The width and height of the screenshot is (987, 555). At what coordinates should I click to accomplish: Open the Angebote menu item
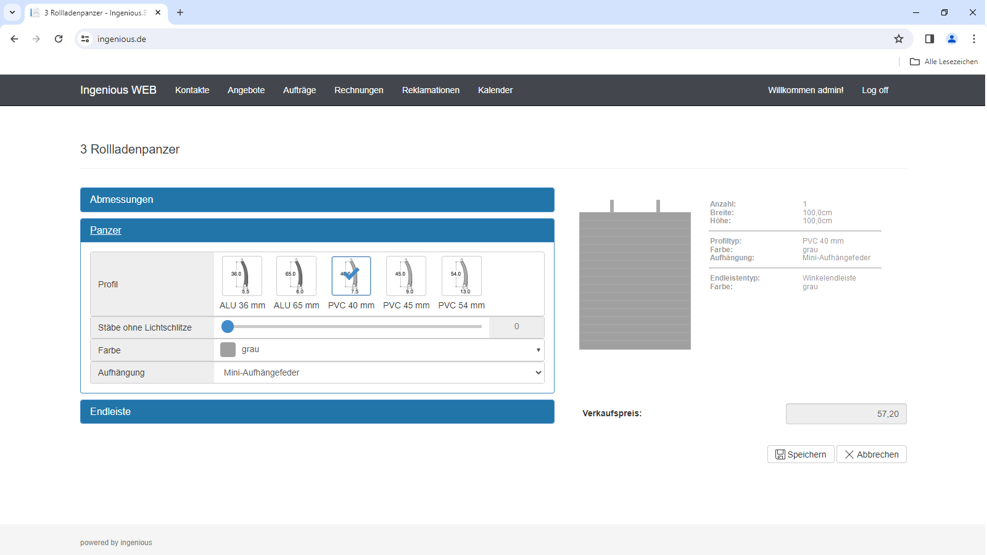pyautogui.click(x=246, y=90)
